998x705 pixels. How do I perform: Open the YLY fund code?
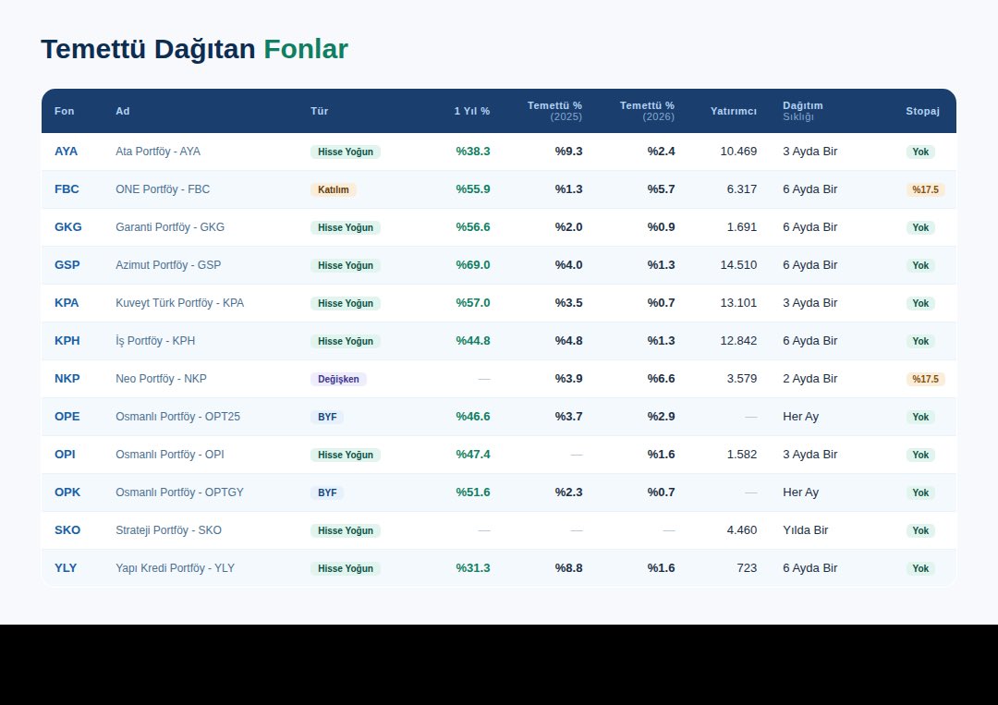[66, 567]
